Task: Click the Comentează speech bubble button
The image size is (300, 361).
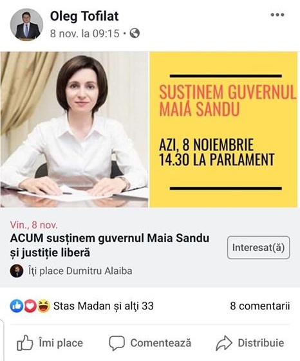Action: coord(150,343)
